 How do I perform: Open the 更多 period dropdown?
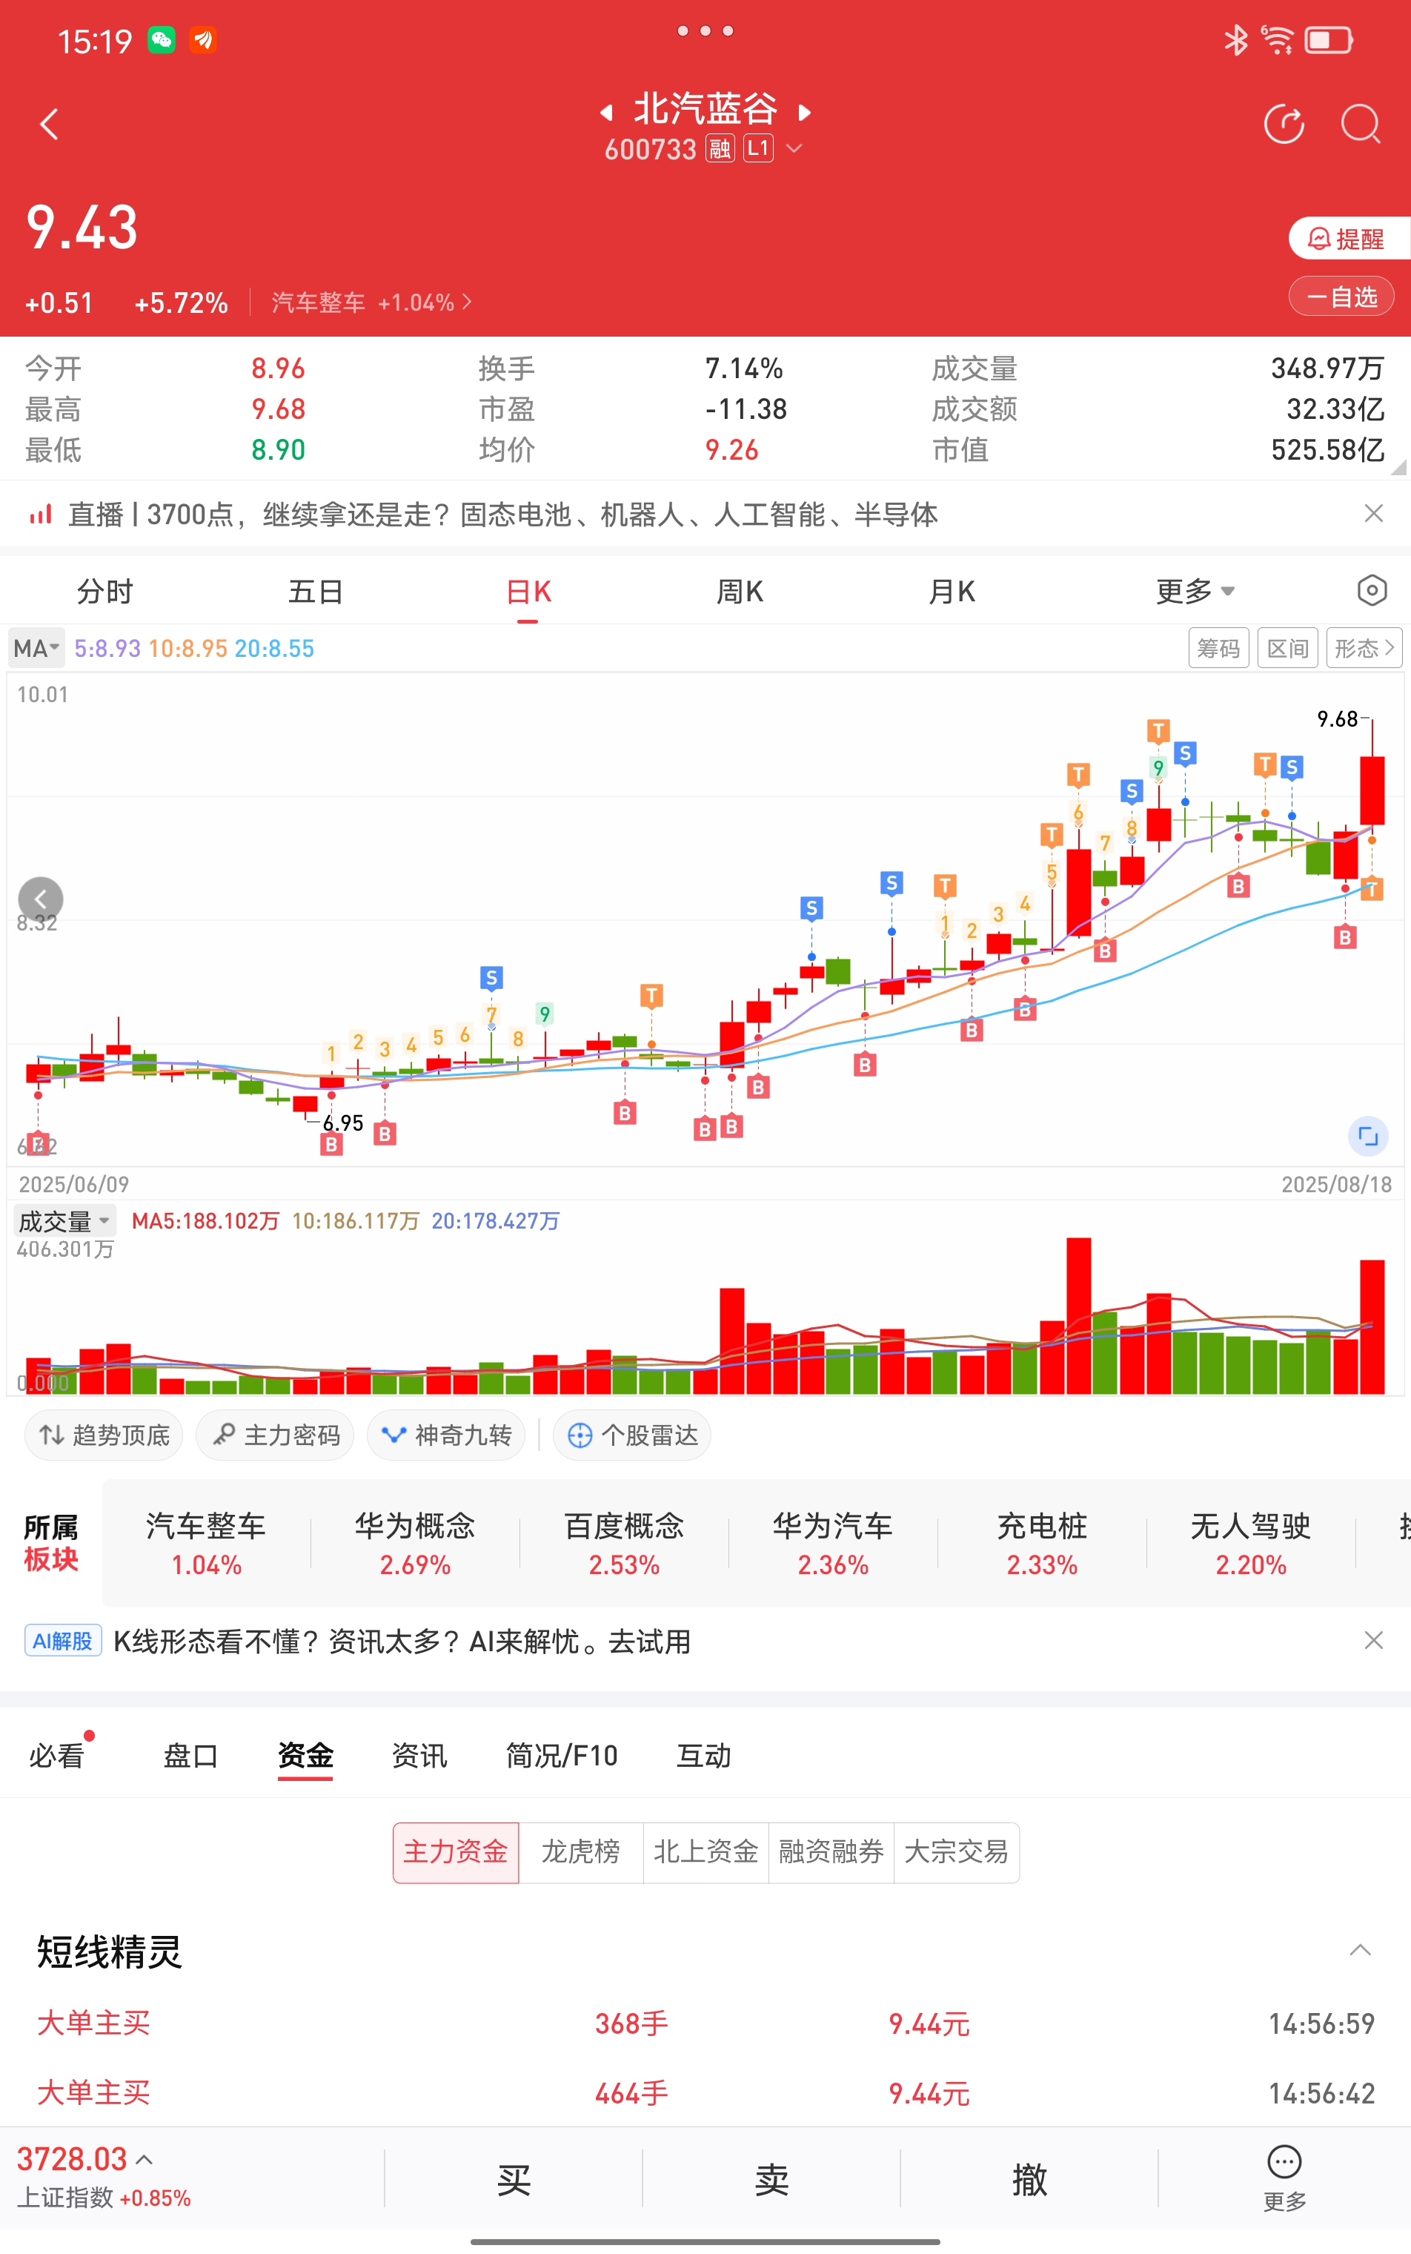1195,591
